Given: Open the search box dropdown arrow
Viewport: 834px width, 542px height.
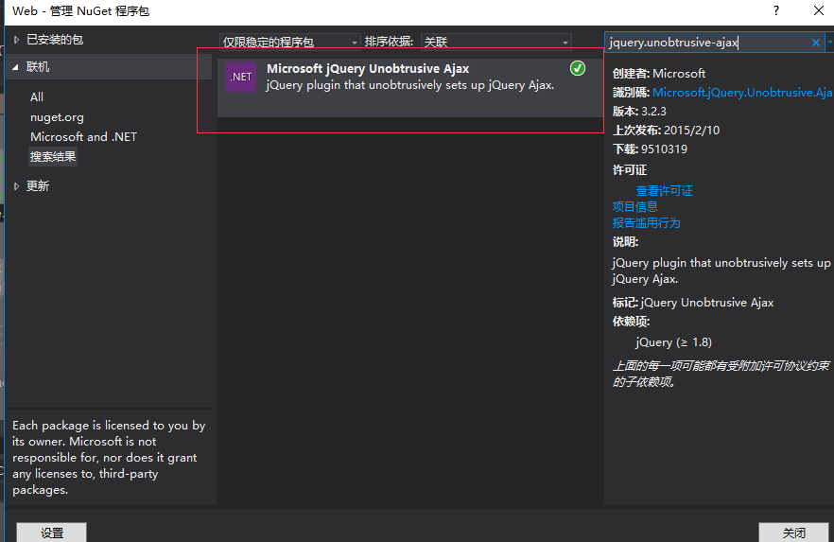Looking at the screenshot, I should 830,43.
